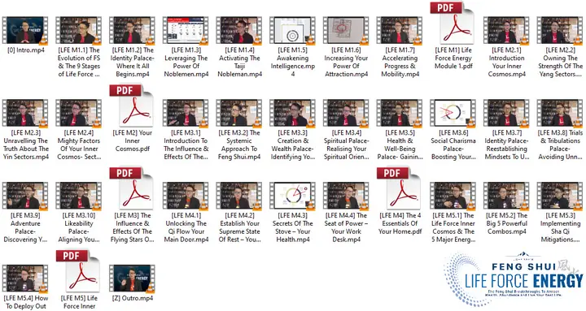Select [LFE M2.3] Unravelling The Truth video icon
This screenshot has height=311, width=586.
[x=25, y=114]
